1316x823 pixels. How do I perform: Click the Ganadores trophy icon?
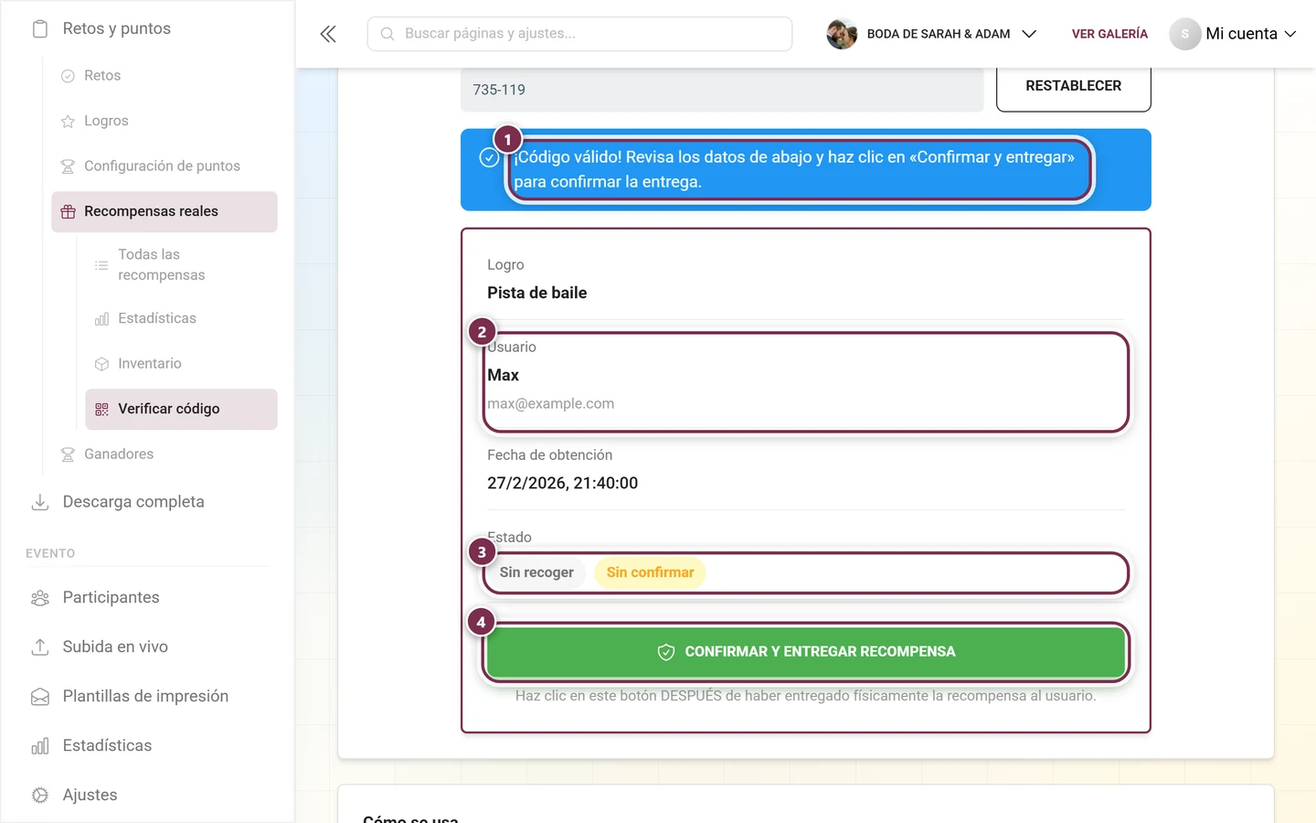pos(68,454)
